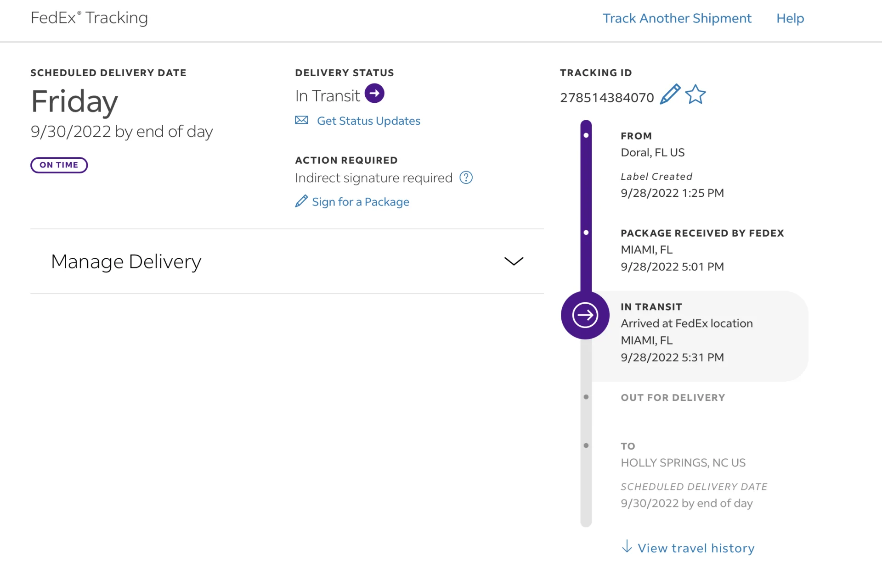Click the Sign for a Package link

pos(360,202)
